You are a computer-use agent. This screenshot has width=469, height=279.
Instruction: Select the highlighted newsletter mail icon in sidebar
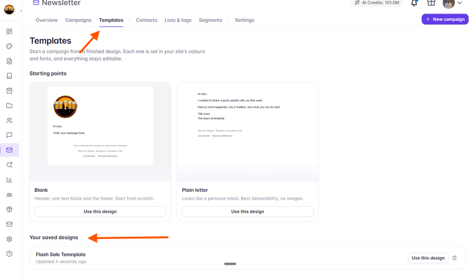[10, 150]
